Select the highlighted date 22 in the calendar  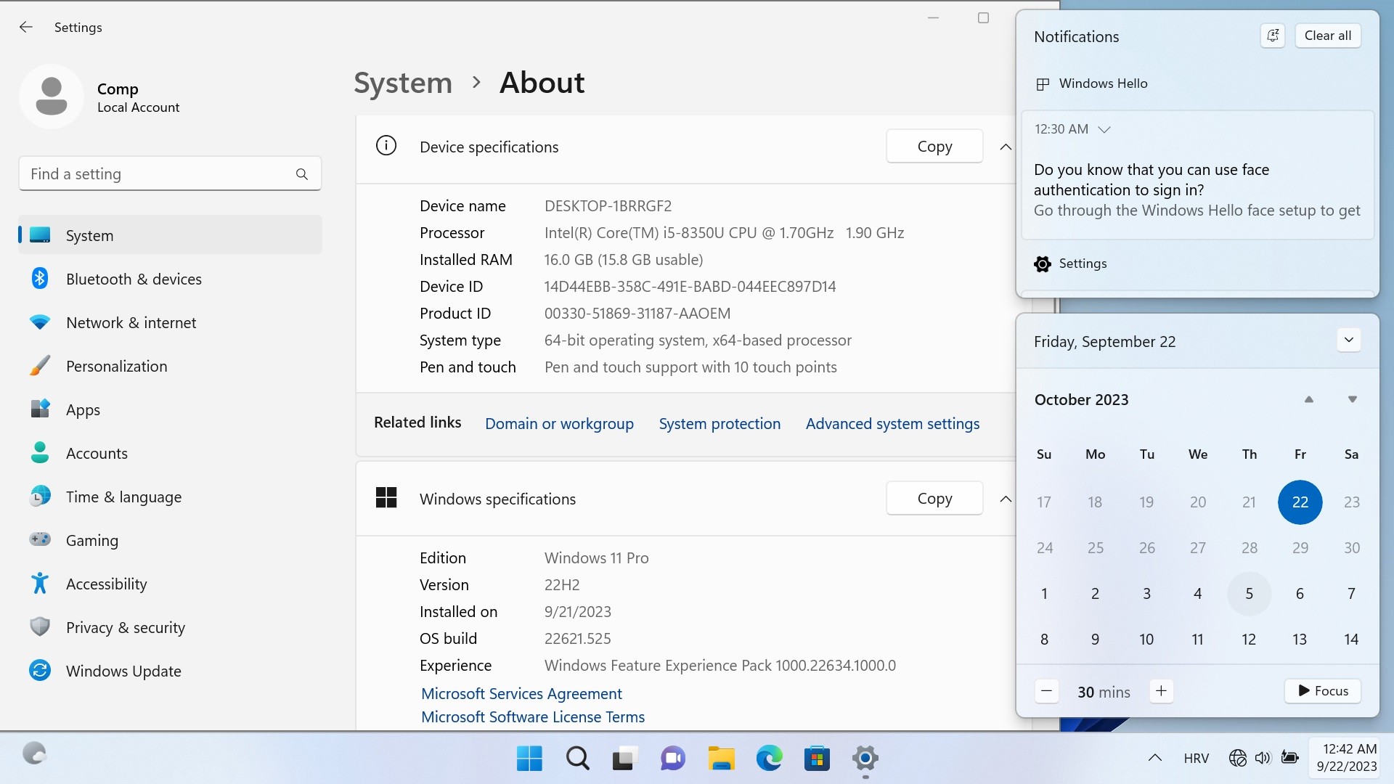1300,502
